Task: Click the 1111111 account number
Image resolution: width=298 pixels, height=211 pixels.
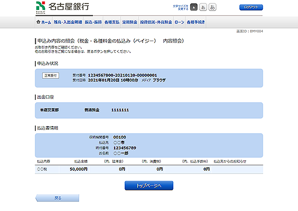Action: (120, 109)
